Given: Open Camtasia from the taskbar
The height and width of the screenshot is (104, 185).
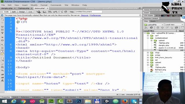Looking at the screenshot, I should point(60,101).
